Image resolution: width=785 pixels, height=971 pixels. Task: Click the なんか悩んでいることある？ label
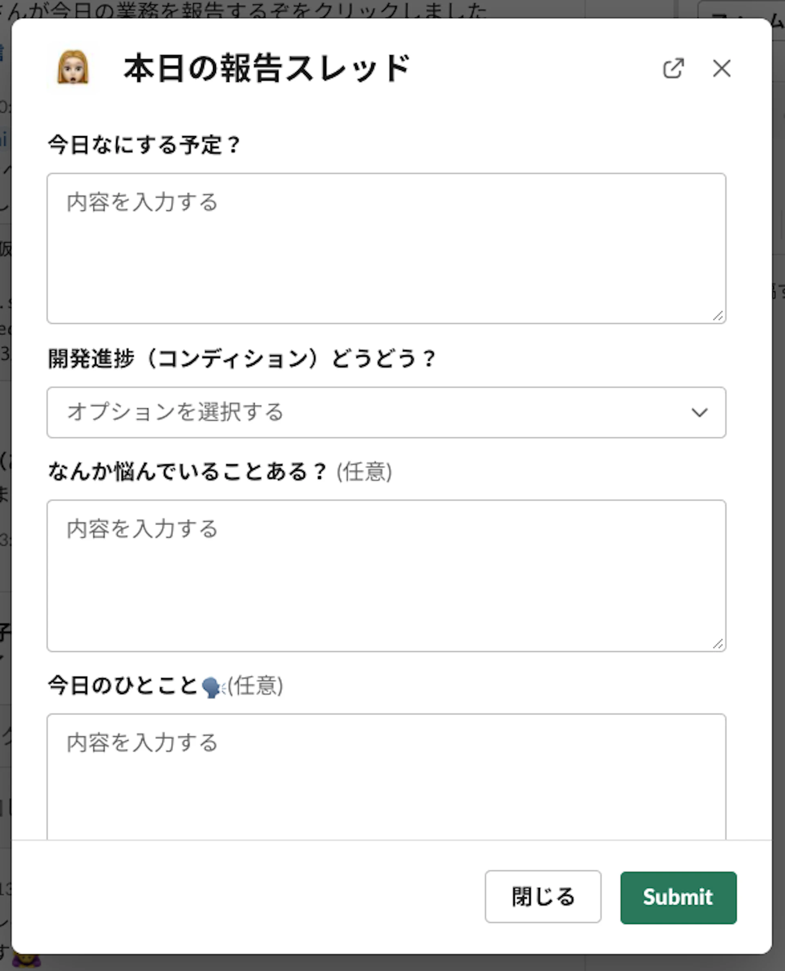[186, 471]
